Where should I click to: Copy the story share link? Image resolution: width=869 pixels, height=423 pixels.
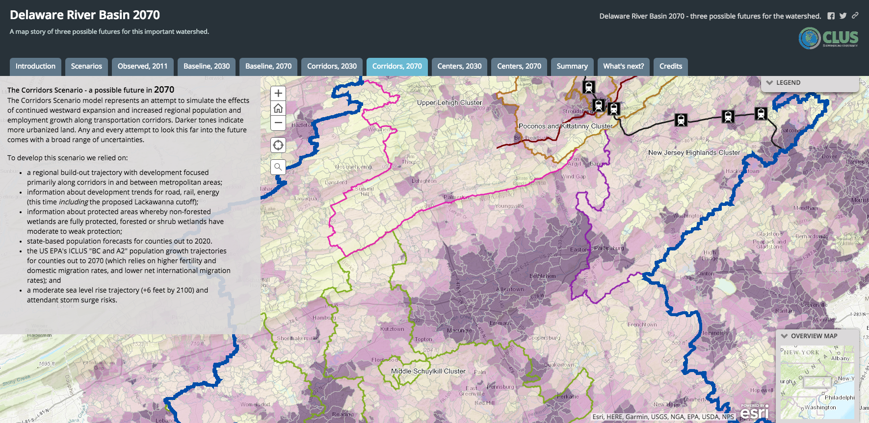click(x=855, y=16)
